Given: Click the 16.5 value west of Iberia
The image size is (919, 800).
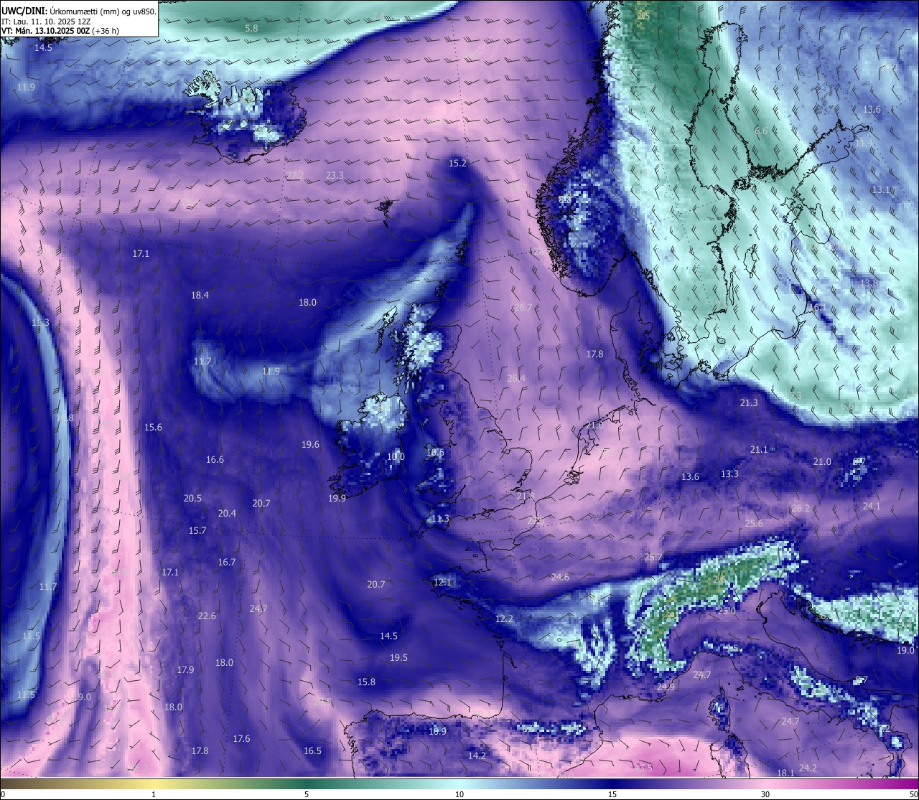Looking at the screenshot, I should [312, 750].
